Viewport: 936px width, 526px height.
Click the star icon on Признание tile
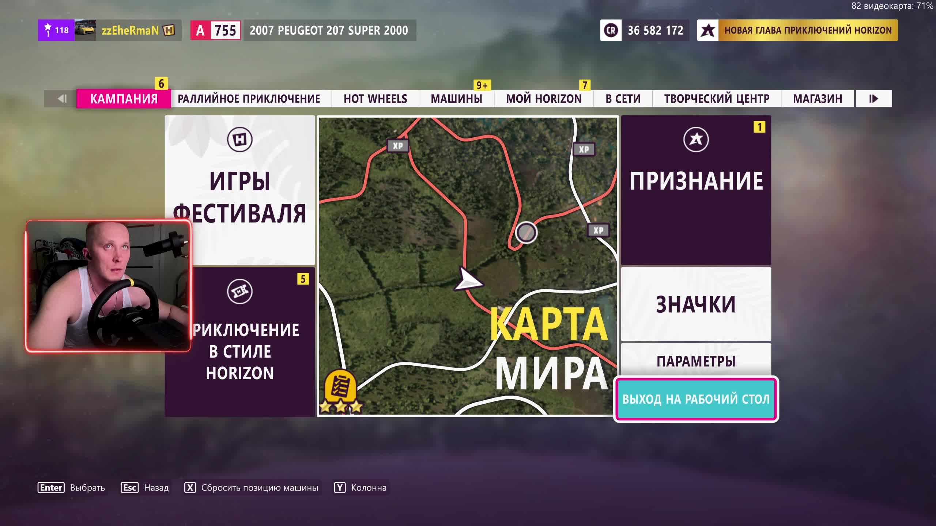point(696,139)
